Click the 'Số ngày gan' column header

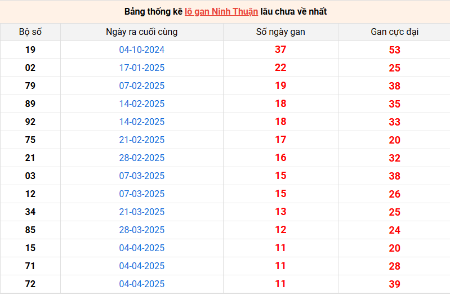pyautogui.click(x=280, y=32)
